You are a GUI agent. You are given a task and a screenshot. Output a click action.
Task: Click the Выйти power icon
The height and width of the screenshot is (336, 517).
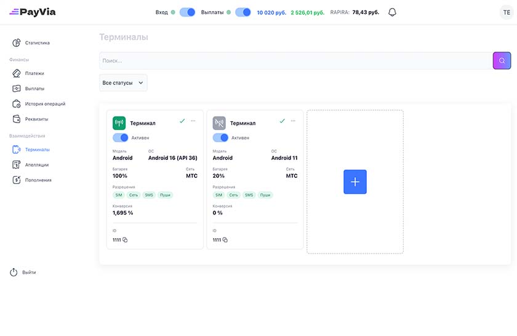(14, 272)
